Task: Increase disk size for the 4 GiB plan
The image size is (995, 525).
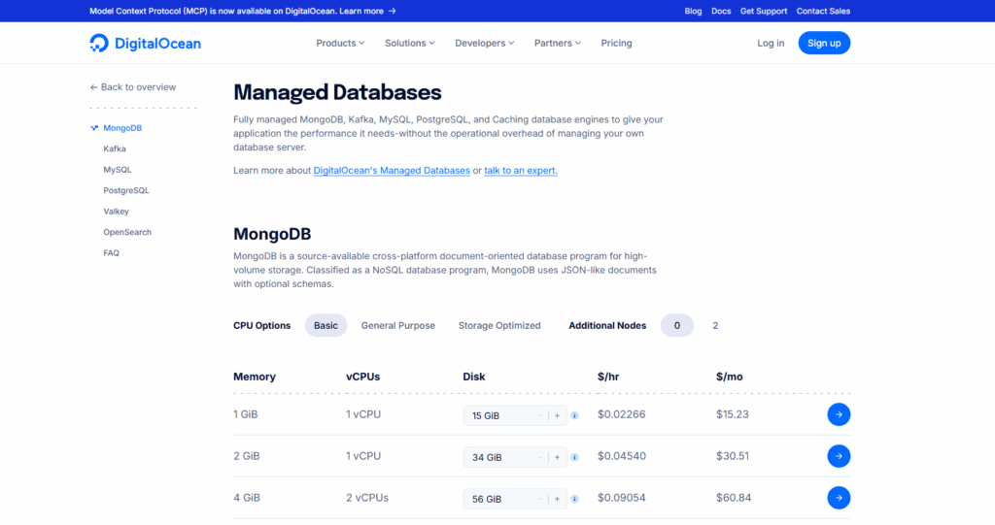Action: click(557, 499)
